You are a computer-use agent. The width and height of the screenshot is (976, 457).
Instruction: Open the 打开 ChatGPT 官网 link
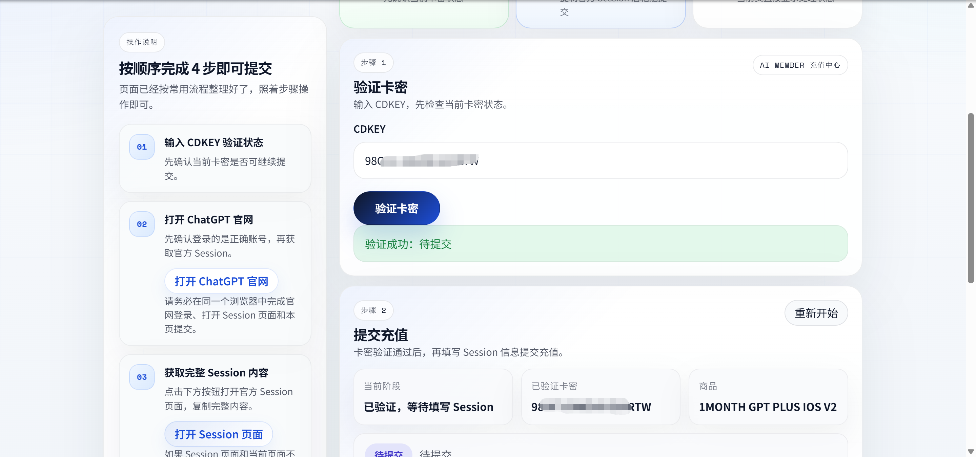tap(221, 281)
